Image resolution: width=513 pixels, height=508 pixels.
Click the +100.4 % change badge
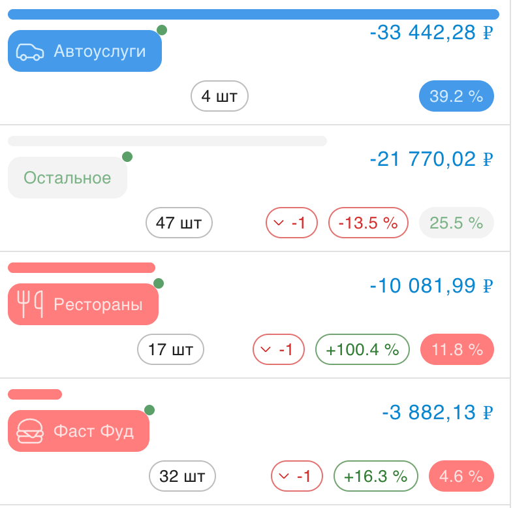(x=362, y=350)
